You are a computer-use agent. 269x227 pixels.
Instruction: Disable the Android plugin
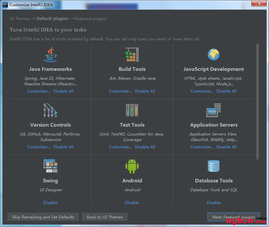132,203
